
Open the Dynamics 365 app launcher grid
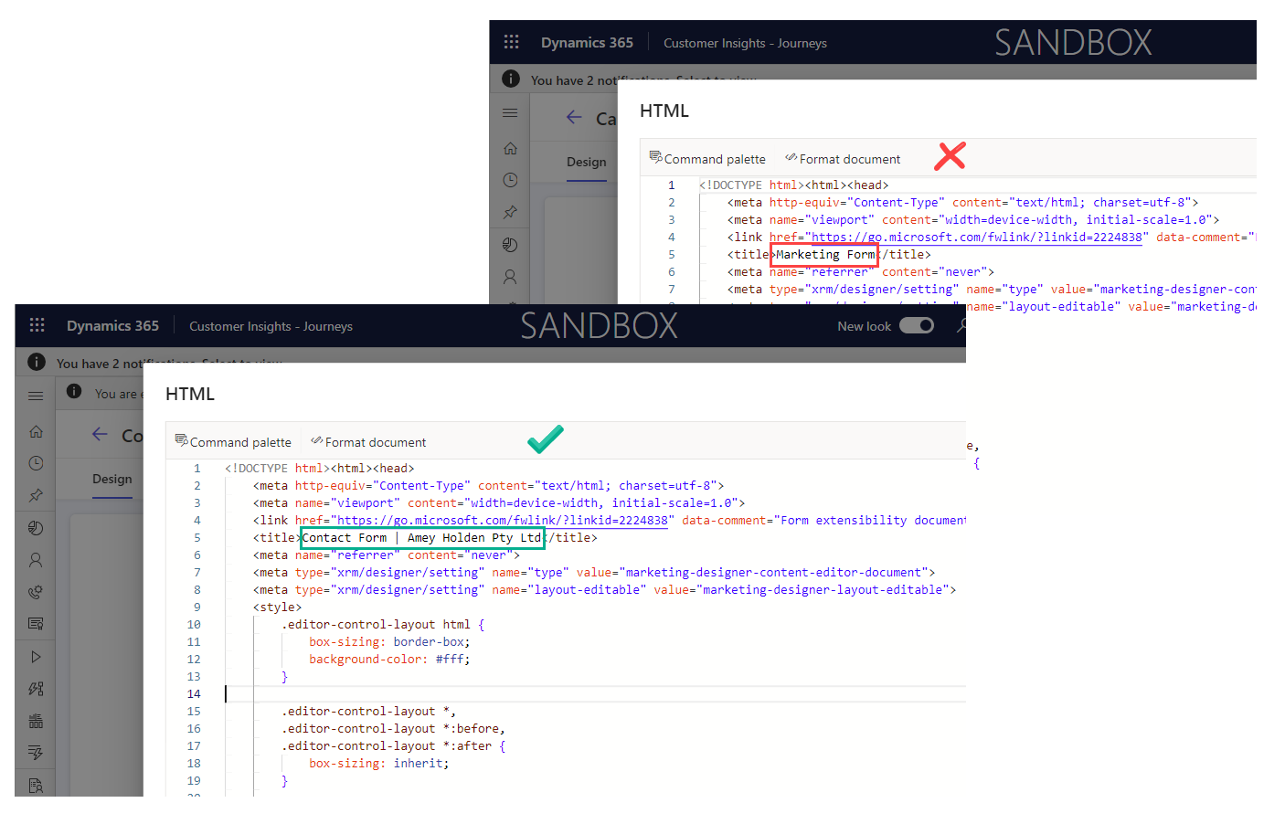37,325
